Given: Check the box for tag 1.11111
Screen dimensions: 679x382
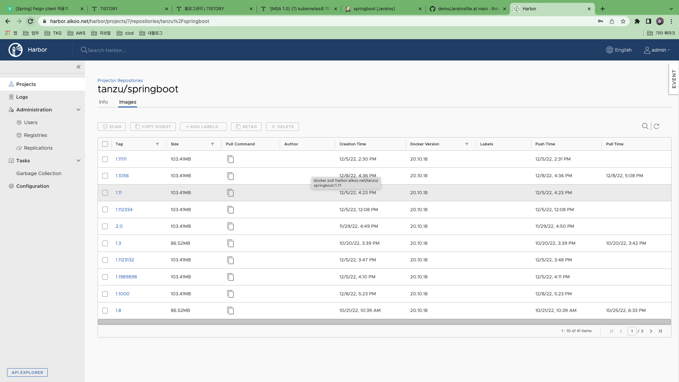Looking at the screenshot, I should pyautogui.click(x=105, y=159).
